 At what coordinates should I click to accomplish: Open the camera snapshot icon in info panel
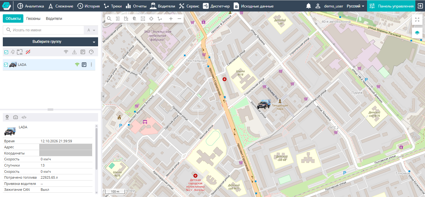[x=16, y=117]
